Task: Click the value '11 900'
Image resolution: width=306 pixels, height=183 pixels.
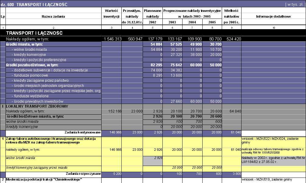Action: (196, 50)
